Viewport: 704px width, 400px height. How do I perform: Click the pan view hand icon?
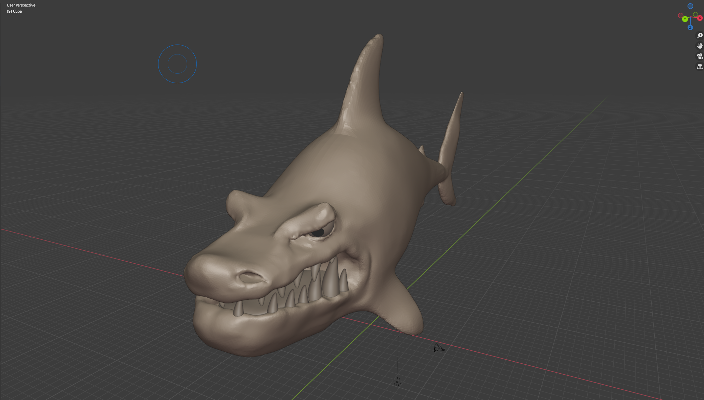(700, 46)
